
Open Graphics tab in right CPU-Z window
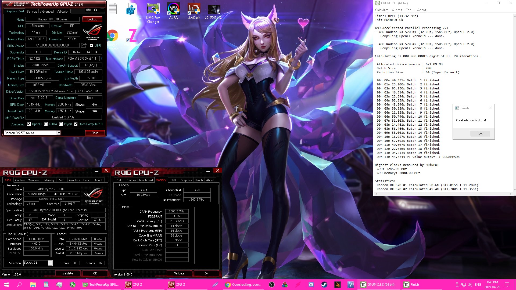(x=186, y=180)
